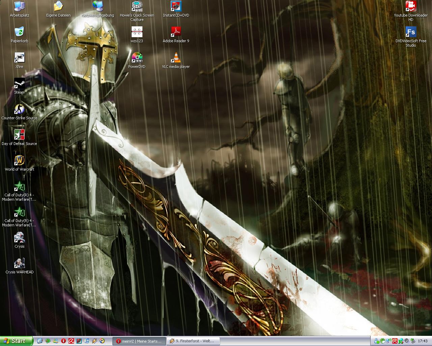The image size is (432, 346).
Task: Select the Counter-Strike Source shortcut
Action: 20,112
